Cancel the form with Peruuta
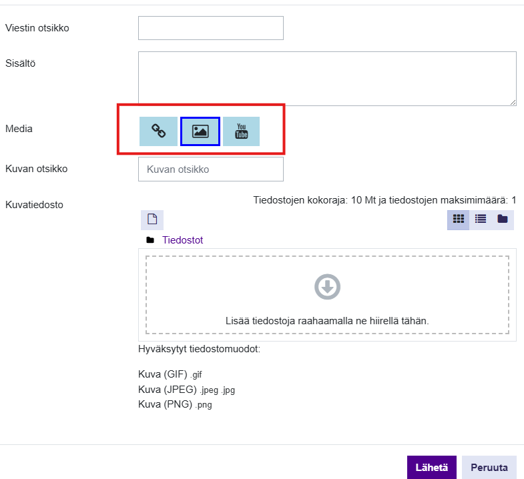524x479 pixels. 489,468
